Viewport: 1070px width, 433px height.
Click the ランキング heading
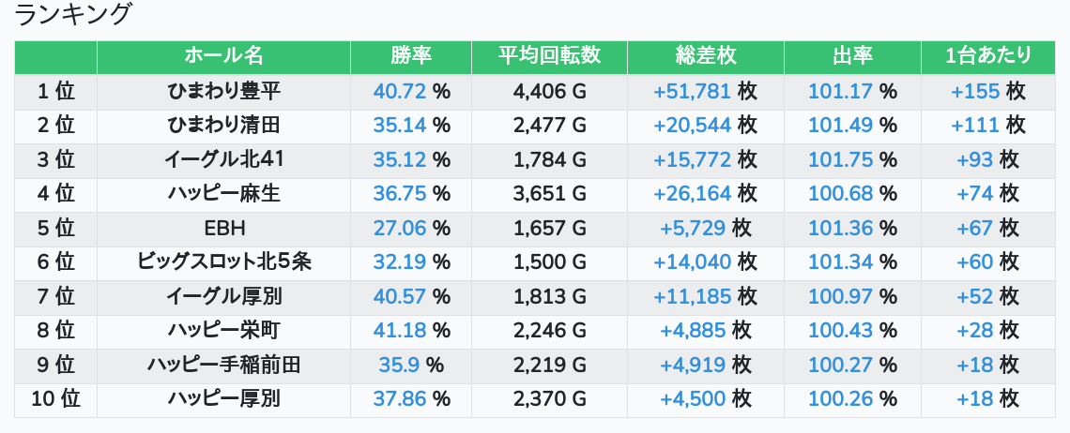74,15
